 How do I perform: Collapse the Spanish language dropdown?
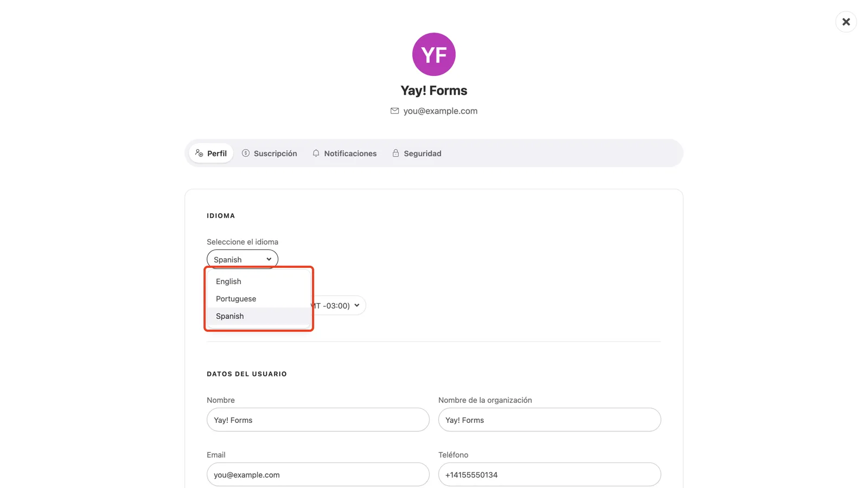click(x=242, y=259)
